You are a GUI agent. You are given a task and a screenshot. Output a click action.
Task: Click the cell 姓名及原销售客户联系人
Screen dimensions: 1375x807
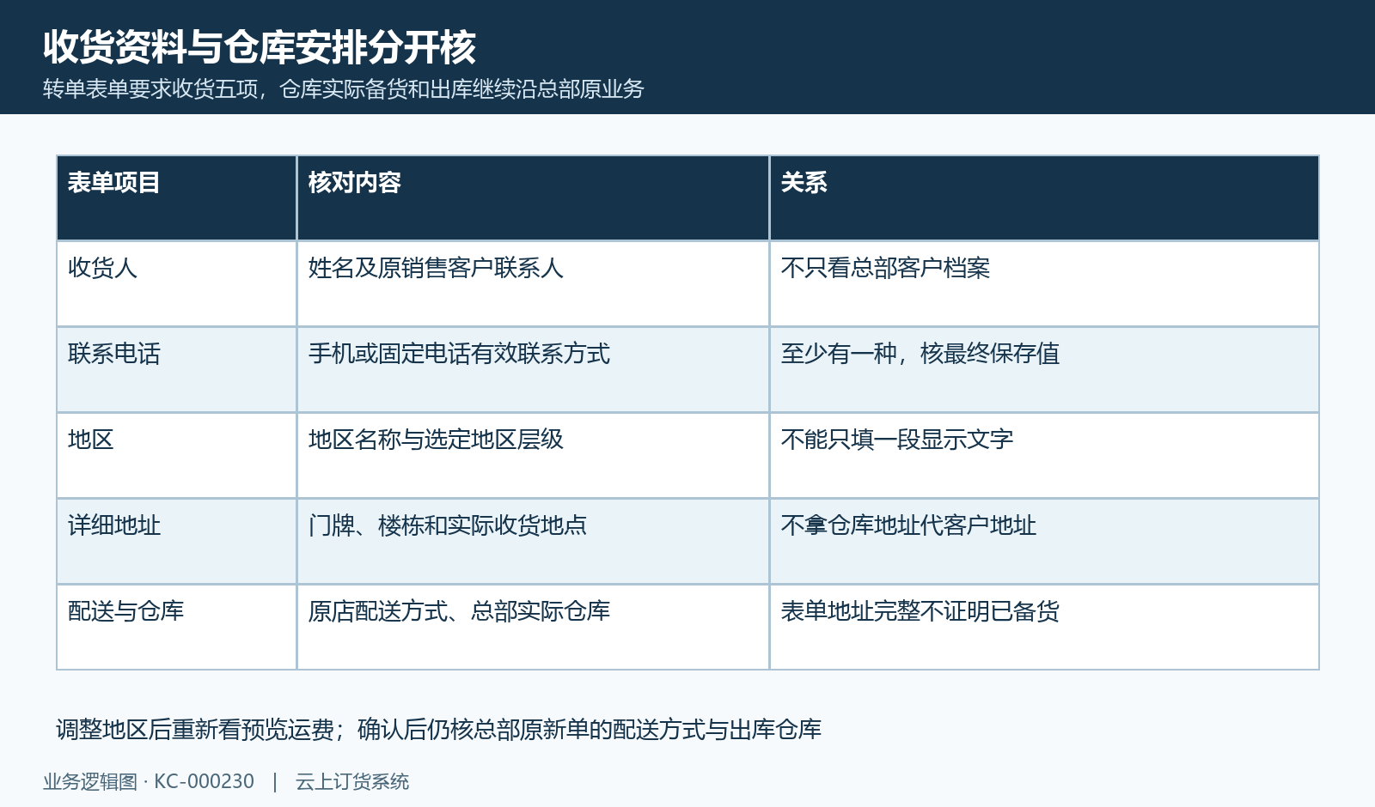point(533,284)
